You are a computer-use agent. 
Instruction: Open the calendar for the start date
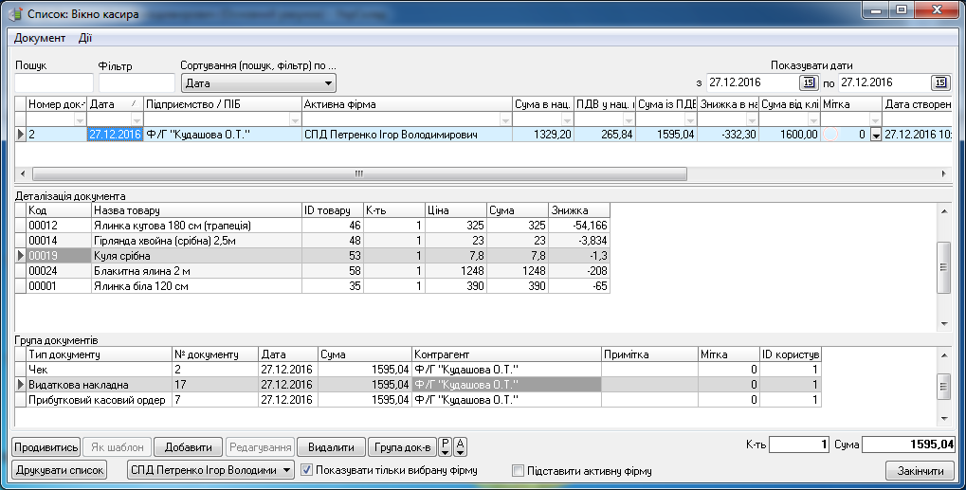tap(809, 82)
